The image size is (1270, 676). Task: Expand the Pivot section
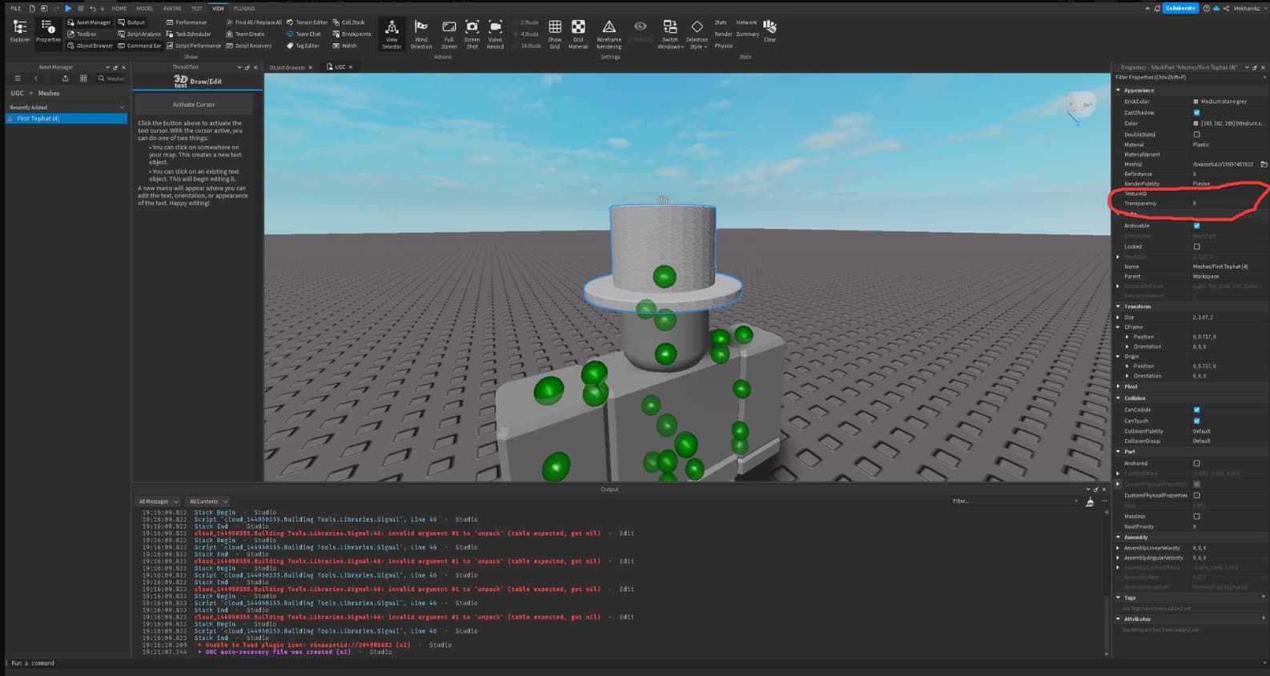click(x=1119, y=386)
